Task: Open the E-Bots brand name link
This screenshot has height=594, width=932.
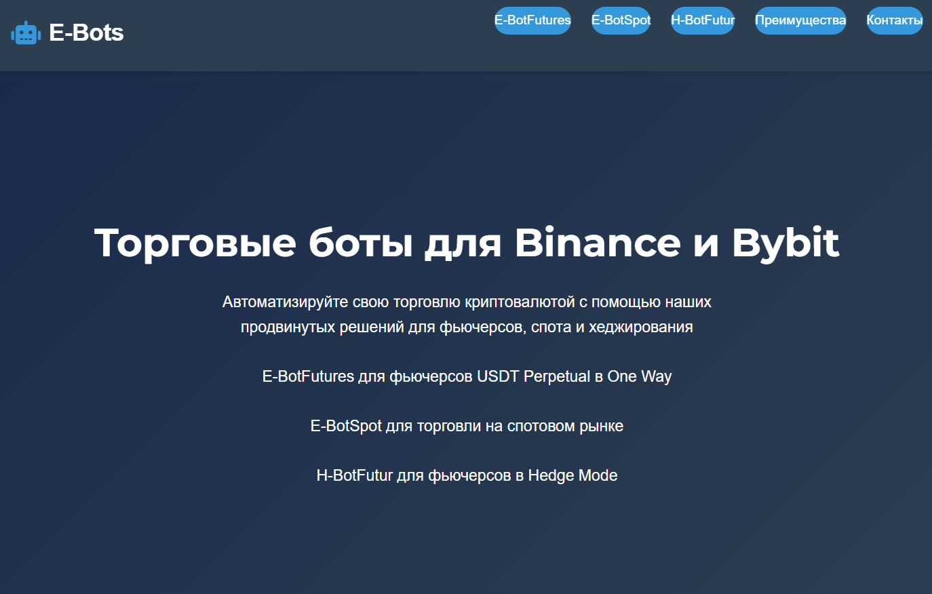Action: [x=86, y=33]
